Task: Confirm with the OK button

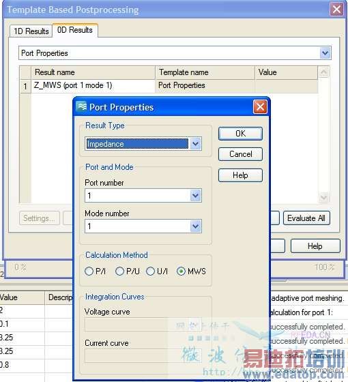Action: click(x=240, y=134)
